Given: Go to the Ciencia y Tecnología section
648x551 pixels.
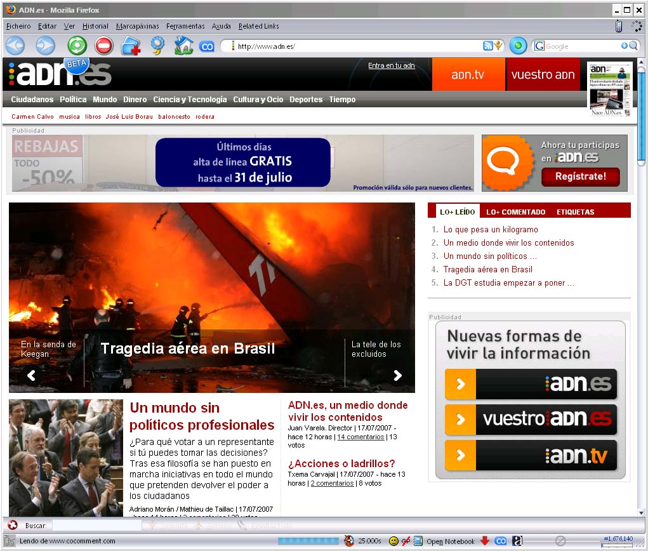Looking at the screenshot, I should [x=190, y=99].
